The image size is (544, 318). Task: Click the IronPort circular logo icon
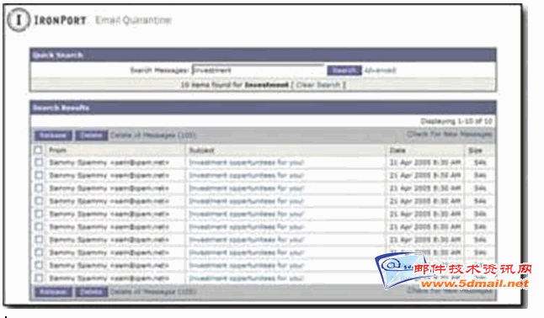(19, 19)
